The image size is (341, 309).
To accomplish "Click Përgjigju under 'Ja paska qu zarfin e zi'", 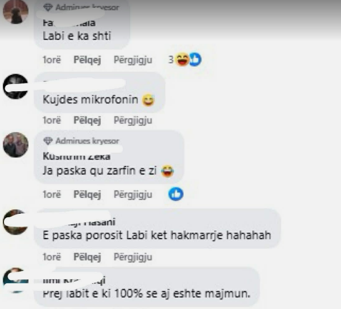I will pos(133,195).
